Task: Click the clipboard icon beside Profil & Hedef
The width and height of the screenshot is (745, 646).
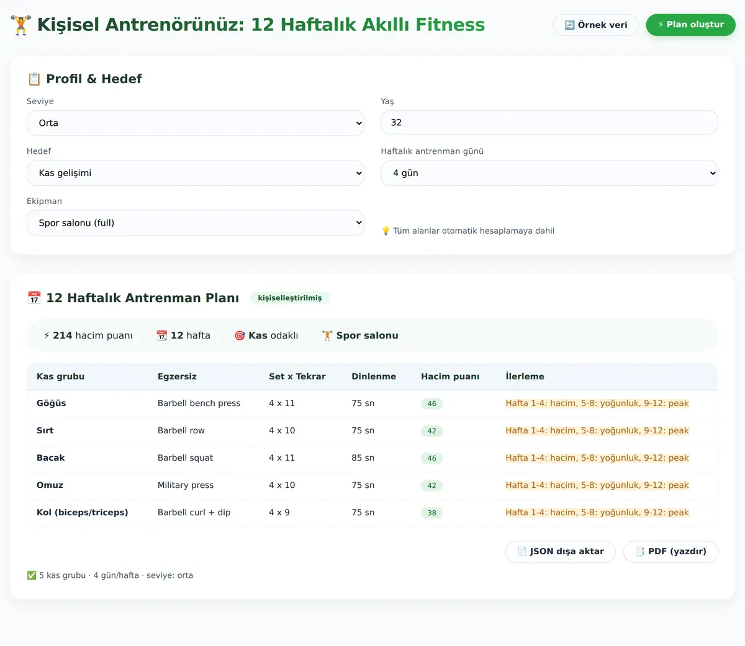Action: pyautogui.click(x=34, y=79)
